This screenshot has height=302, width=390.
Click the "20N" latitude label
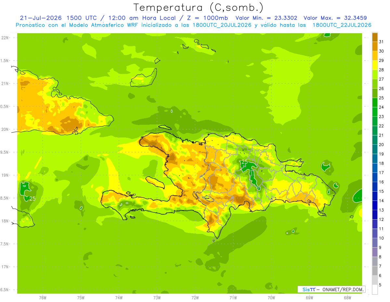coord(5,129)
